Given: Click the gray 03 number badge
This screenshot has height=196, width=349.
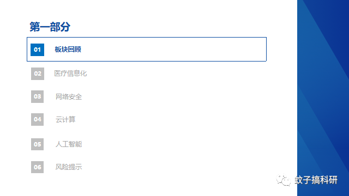Looking at the screenshot, I should [x=37, y=96].
